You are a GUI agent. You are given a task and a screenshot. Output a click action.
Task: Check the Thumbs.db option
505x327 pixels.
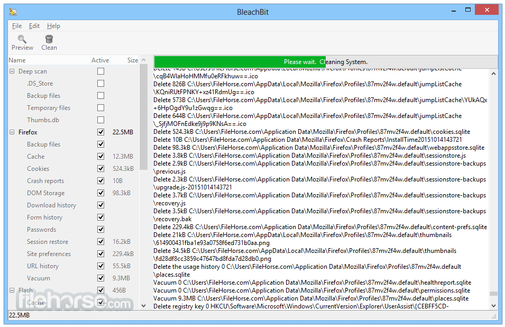[x=101, y=120]
